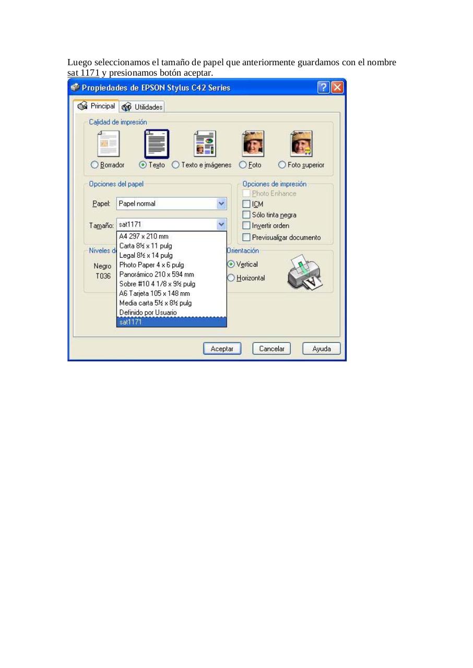Enable the ICM checkbox
473x668 pixels.
click(246, 204)
